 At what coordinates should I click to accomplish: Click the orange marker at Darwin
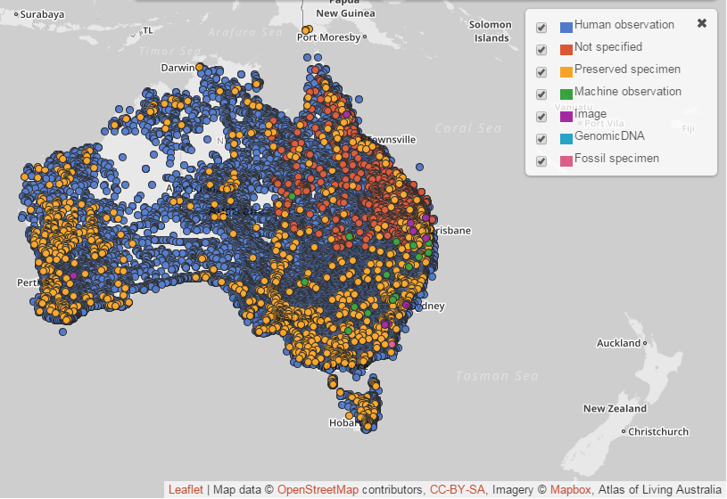tap(200, 67)
